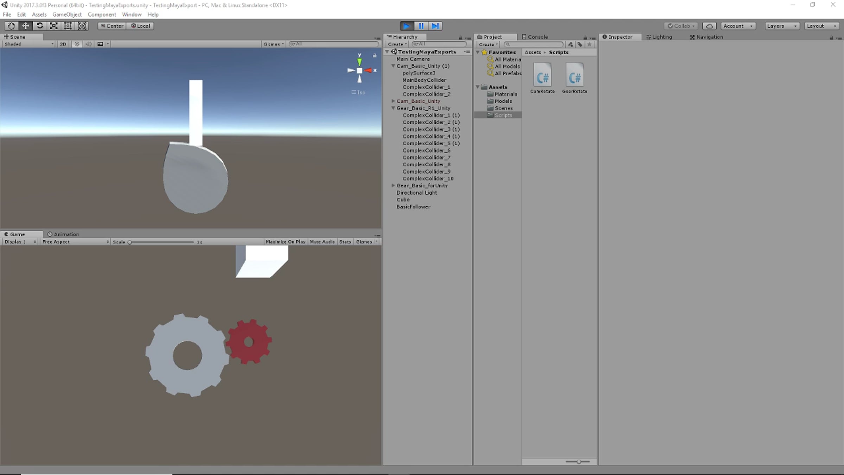
Task: Save search star icon in Project panel
Action: coord(589,44)
